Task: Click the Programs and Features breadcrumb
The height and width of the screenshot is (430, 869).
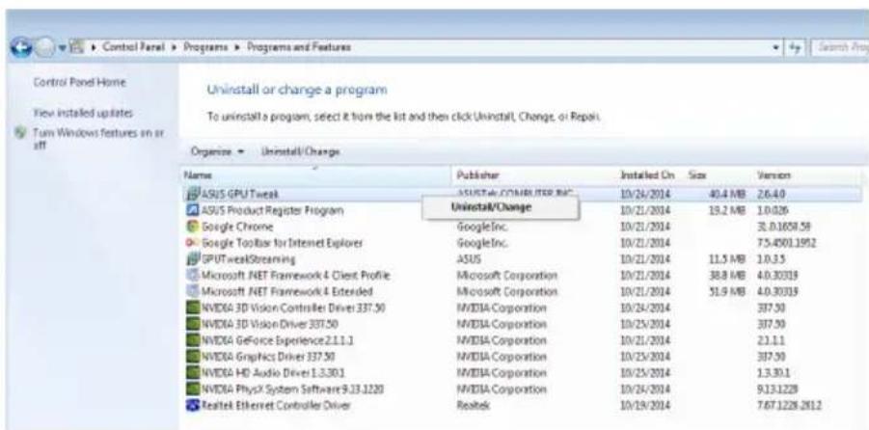Action: pos(299,47)
